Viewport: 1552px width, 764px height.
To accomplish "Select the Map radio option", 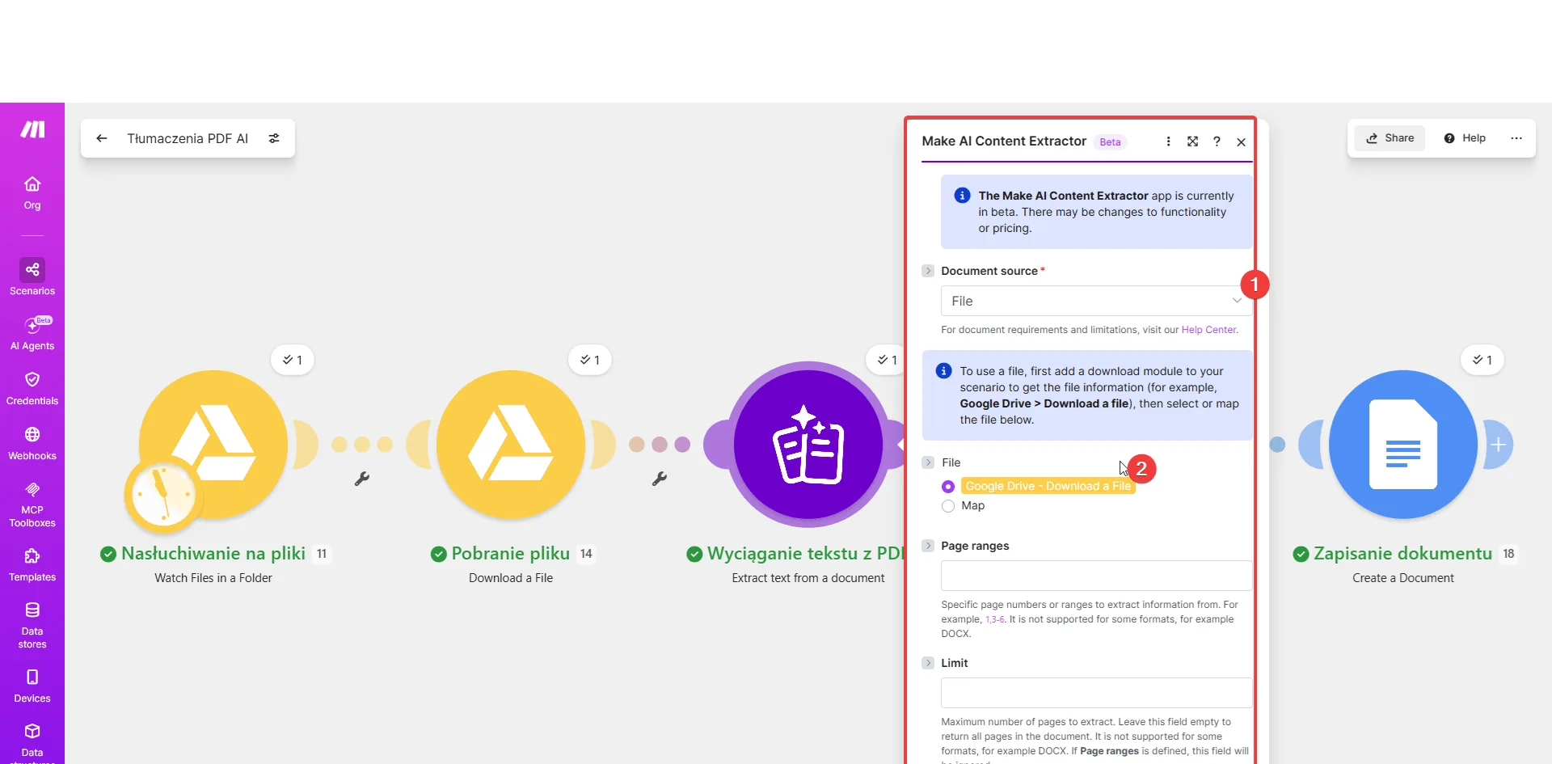I will (x=948, y=505).
